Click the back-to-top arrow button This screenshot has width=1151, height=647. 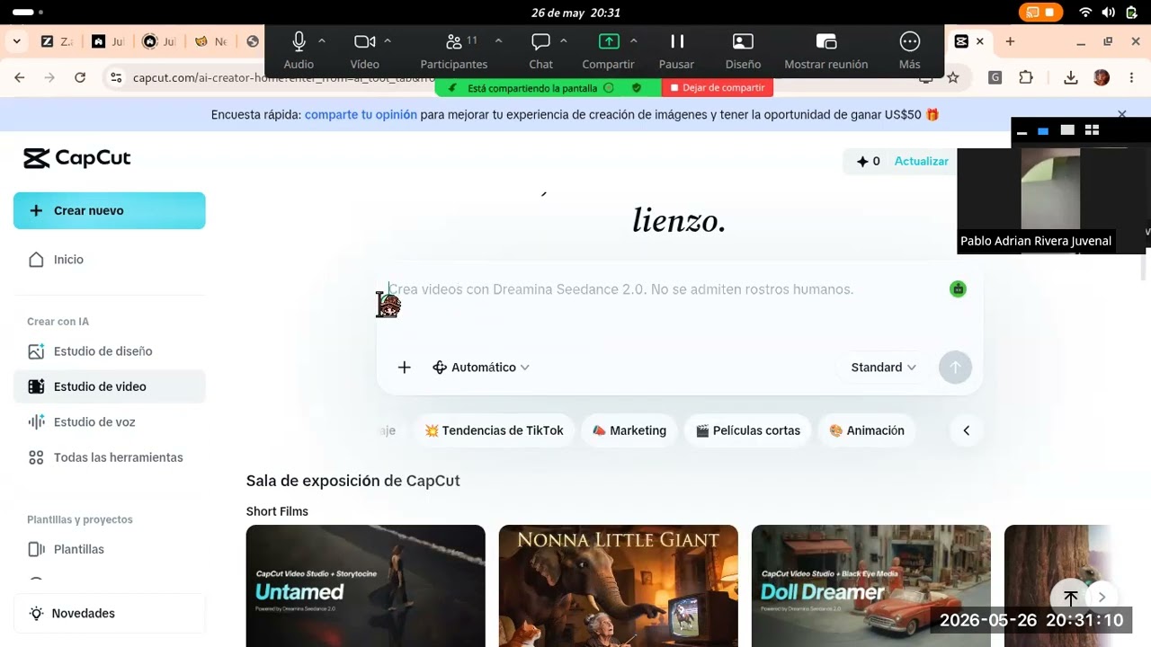[x=1070, y=598]
